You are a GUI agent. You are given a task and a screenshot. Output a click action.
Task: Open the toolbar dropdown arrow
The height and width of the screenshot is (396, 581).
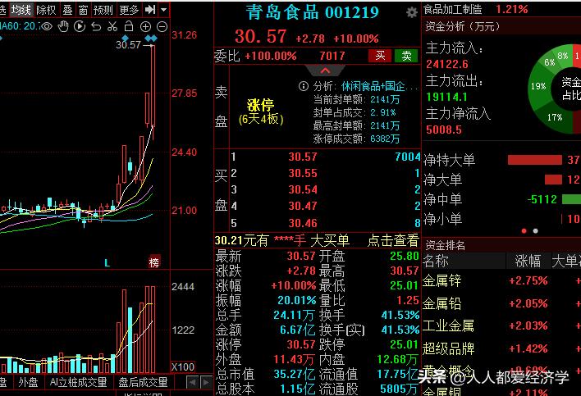(163, 9)
